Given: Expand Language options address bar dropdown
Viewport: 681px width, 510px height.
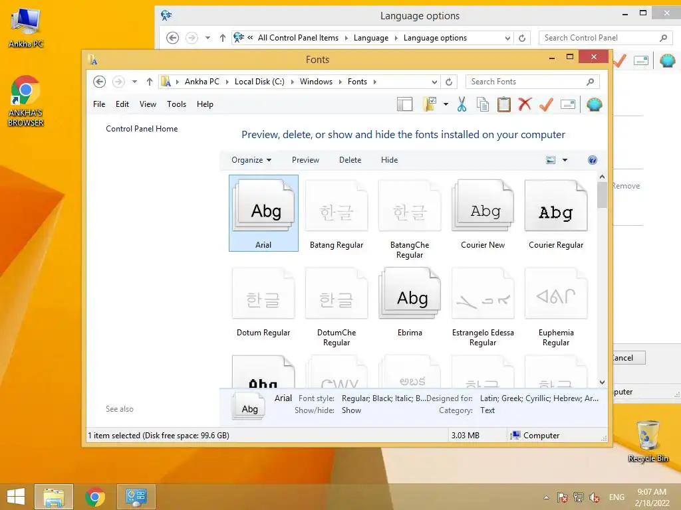Looking at the screenshot, I should 507,38.
